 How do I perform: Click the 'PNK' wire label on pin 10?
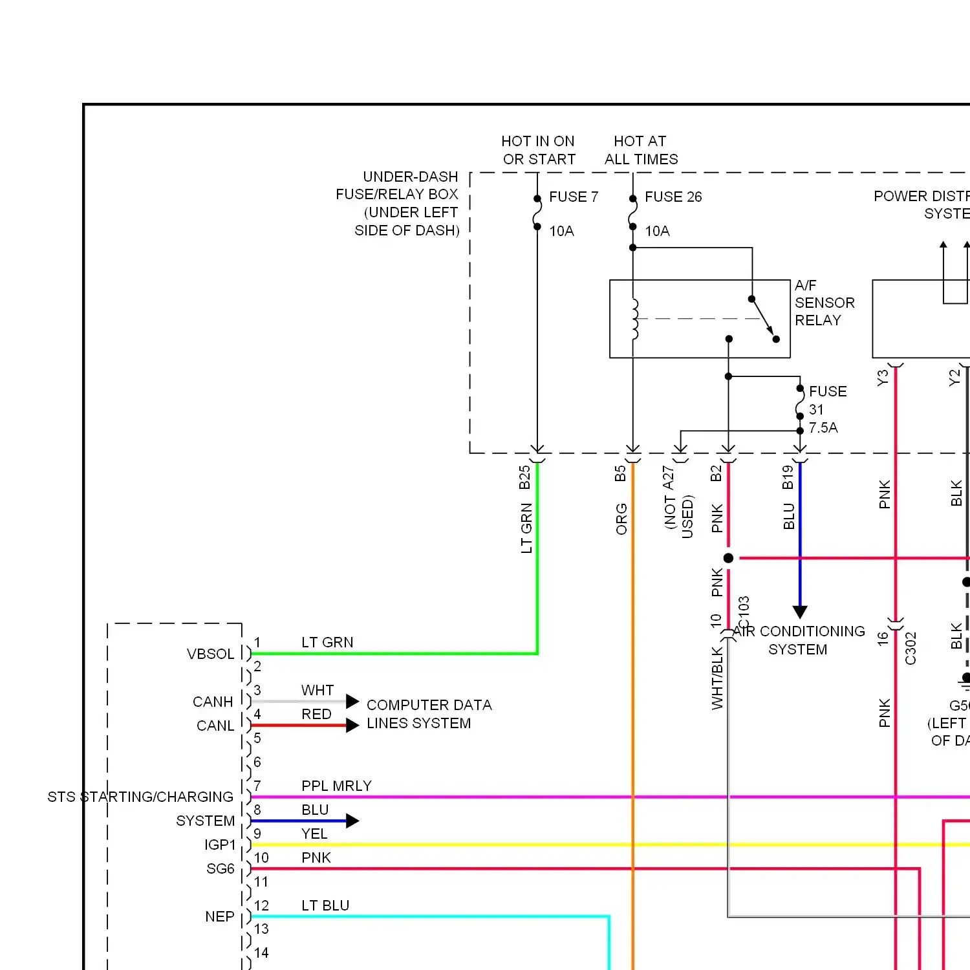pos(316,857)
